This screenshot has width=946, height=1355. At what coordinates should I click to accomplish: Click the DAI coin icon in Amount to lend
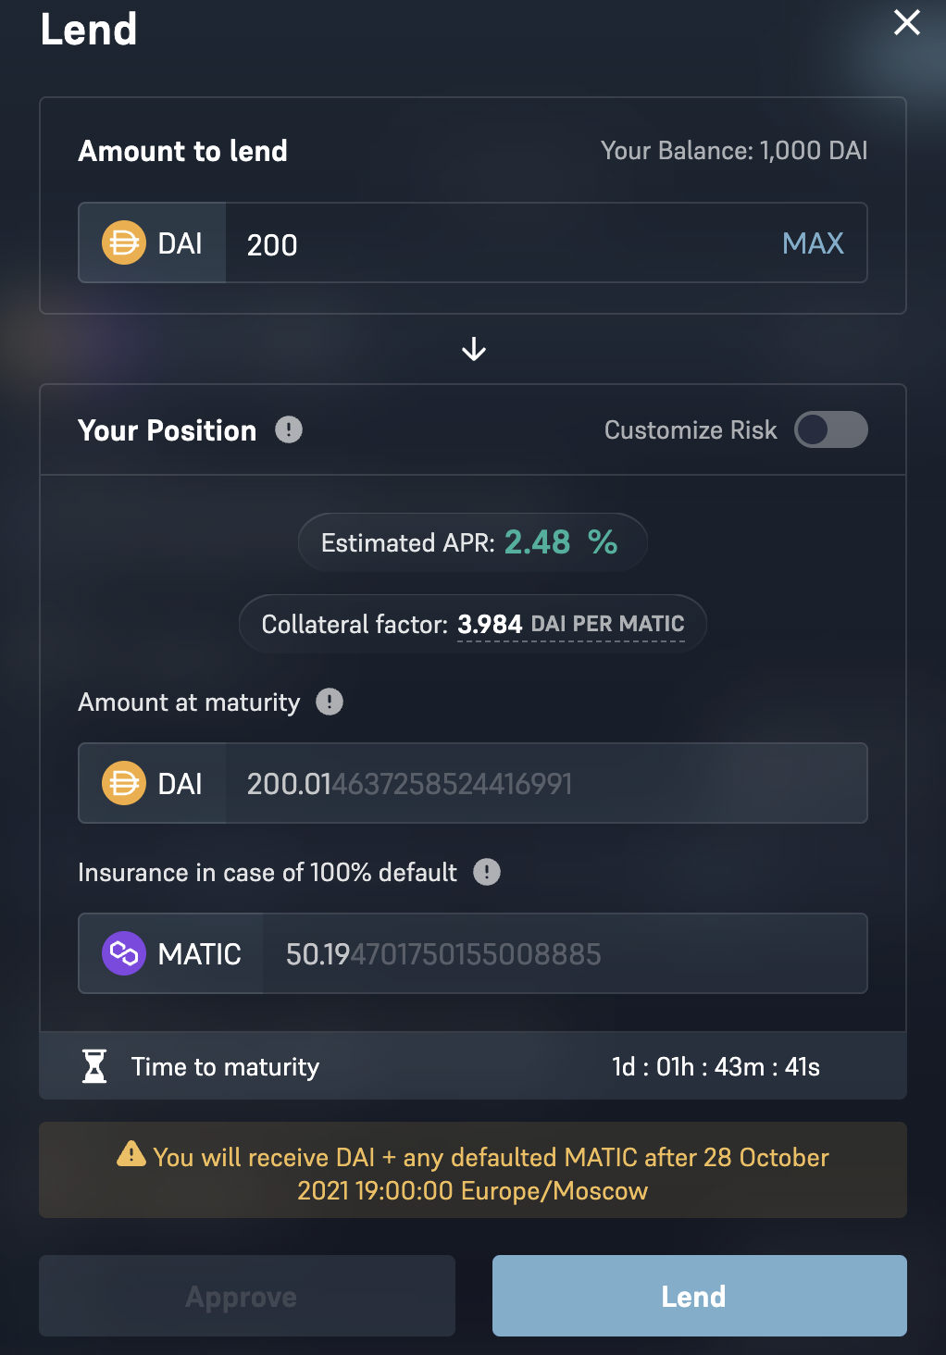click(124, 243)
